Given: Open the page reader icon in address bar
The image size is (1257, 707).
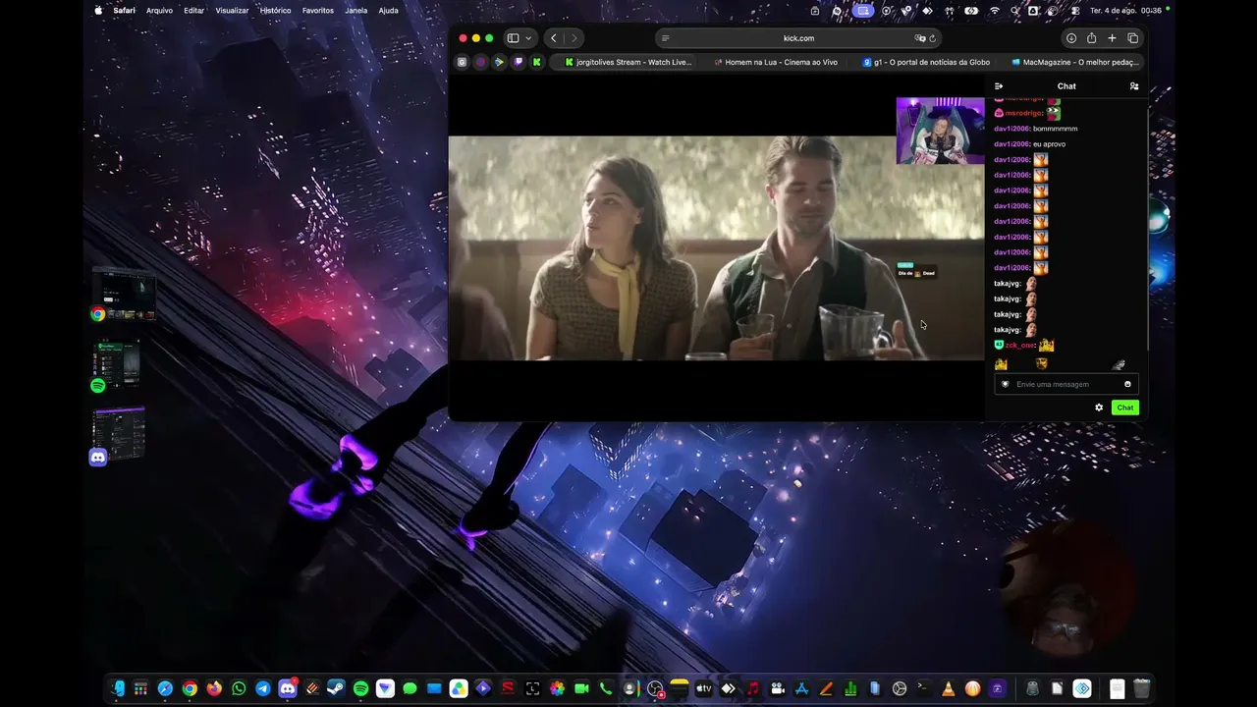Looking at the screenshot, I should 665,38.
